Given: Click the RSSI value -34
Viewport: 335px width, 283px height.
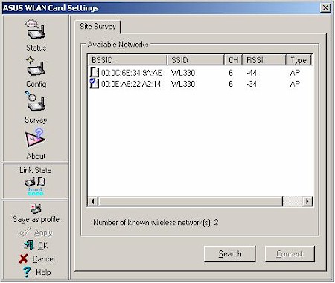Looking at the screenshot, I should [x=252, y=84].
